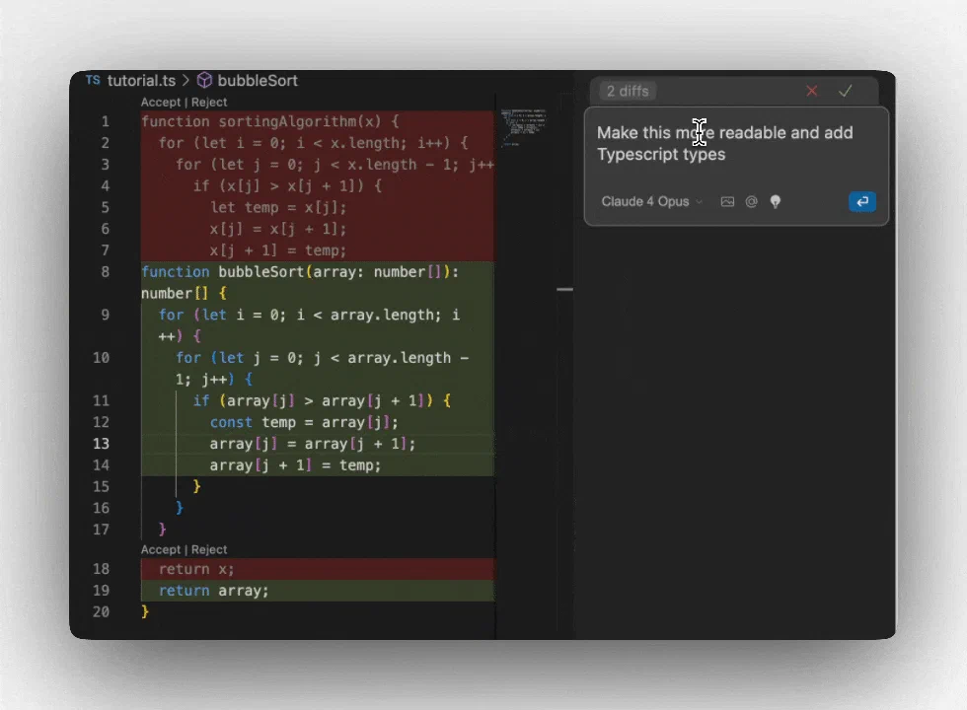Attach an image using the picture icon
This screenshot has height=710, width=967.
[728, 201]
